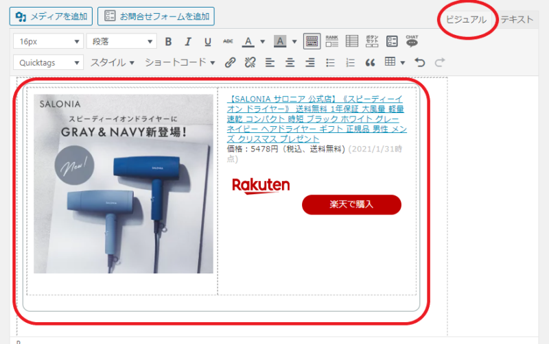Click the media icon in メディアを追加
This screenshot has width=549, height=344.
pos(21,16)
